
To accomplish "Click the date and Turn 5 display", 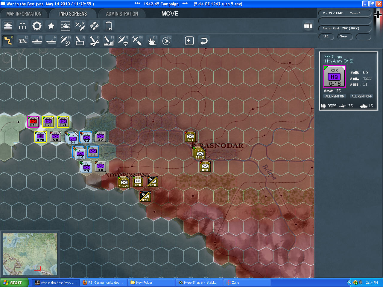I will tap(344, 13).
